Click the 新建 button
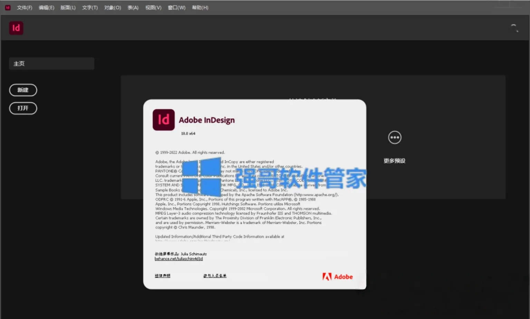This screenshot has width=530, height=319. click(x=23, y=90)
